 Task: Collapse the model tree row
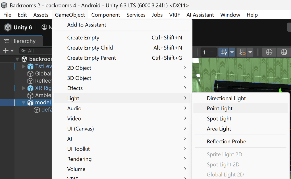24,103
